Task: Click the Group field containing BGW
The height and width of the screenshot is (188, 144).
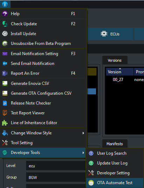Action: [56, 177]
